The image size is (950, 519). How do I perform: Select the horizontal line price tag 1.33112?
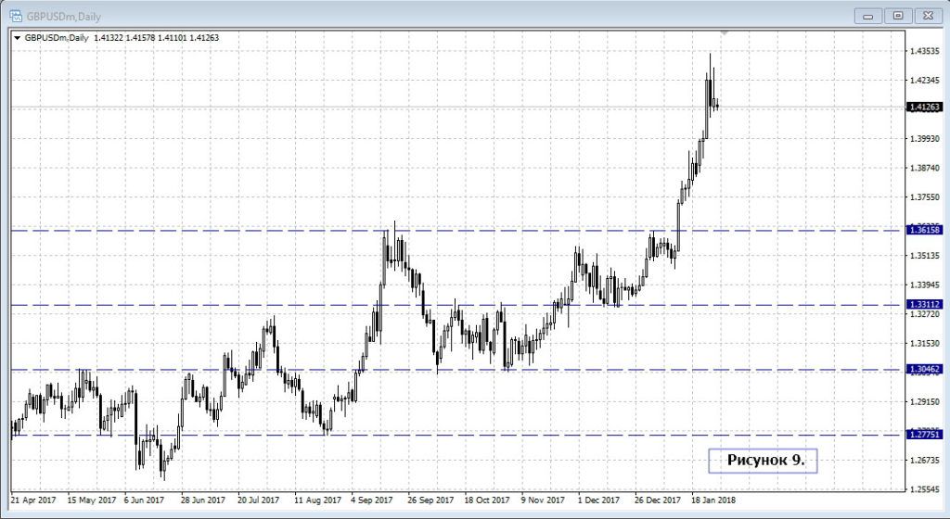click(x=925, y=304)
